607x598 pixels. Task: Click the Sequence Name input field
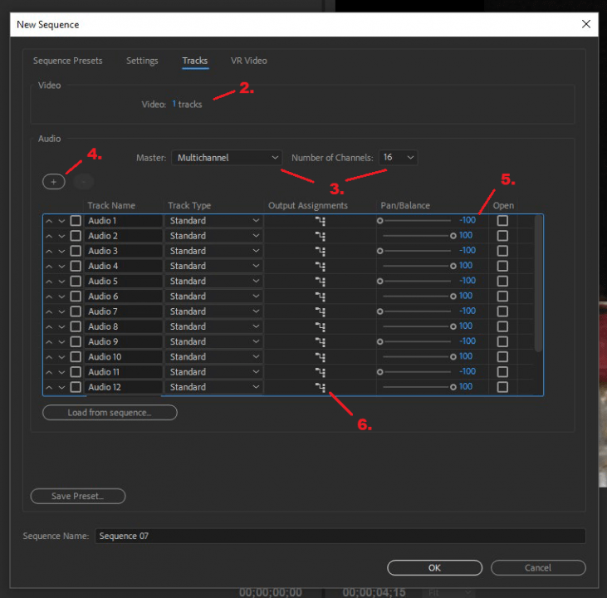coord(340,536)
